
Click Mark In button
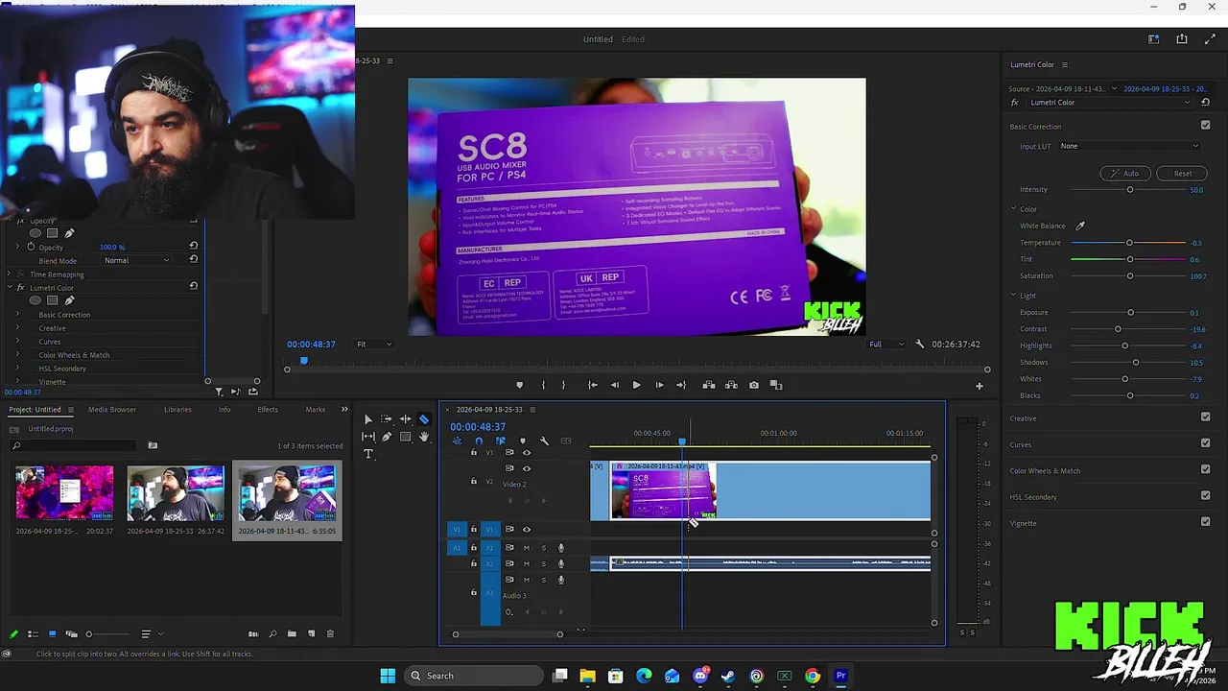(542, 385)
